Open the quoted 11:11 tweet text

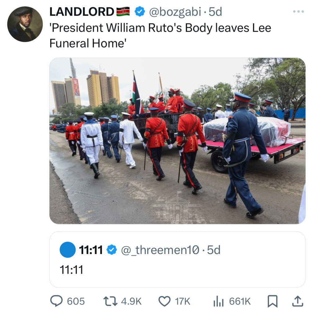71,270
